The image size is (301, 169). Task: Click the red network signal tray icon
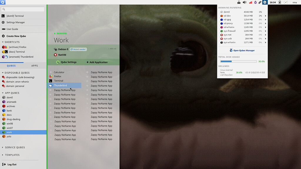pos(250,2)
